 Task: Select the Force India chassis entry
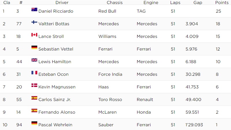110,74
